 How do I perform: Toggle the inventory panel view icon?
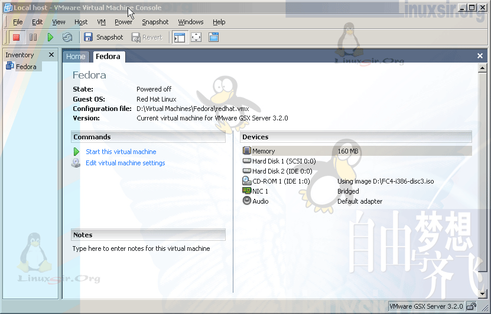(x=180, y=38)
